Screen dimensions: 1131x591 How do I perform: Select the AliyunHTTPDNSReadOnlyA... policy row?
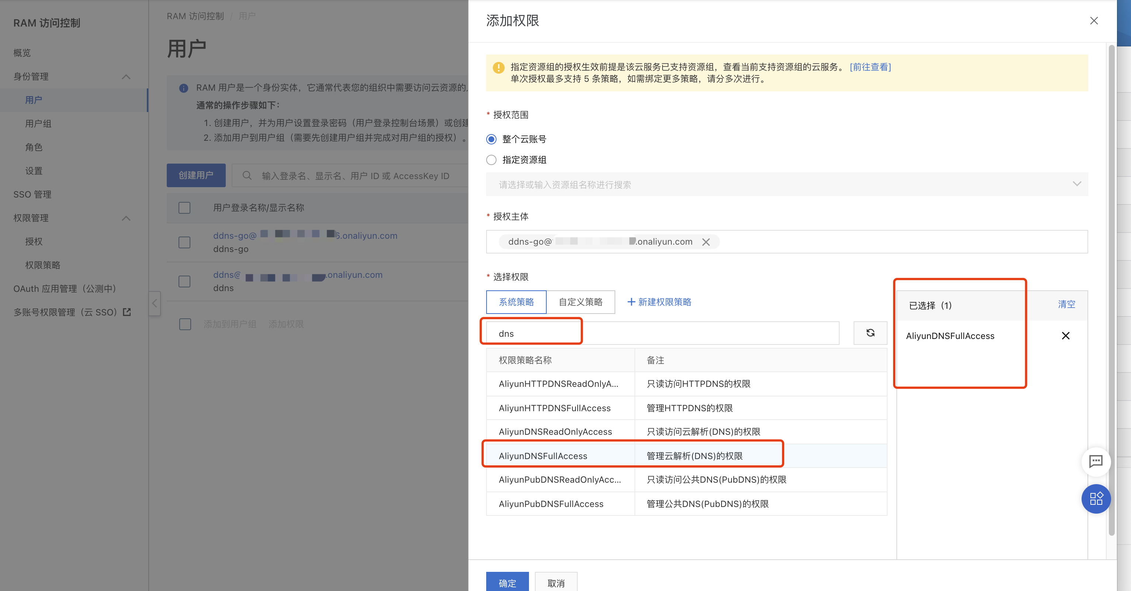(x=686, y=384)
